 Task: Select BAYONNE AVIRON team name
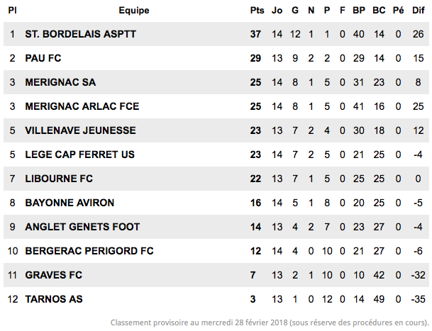(x=70, y=203)
